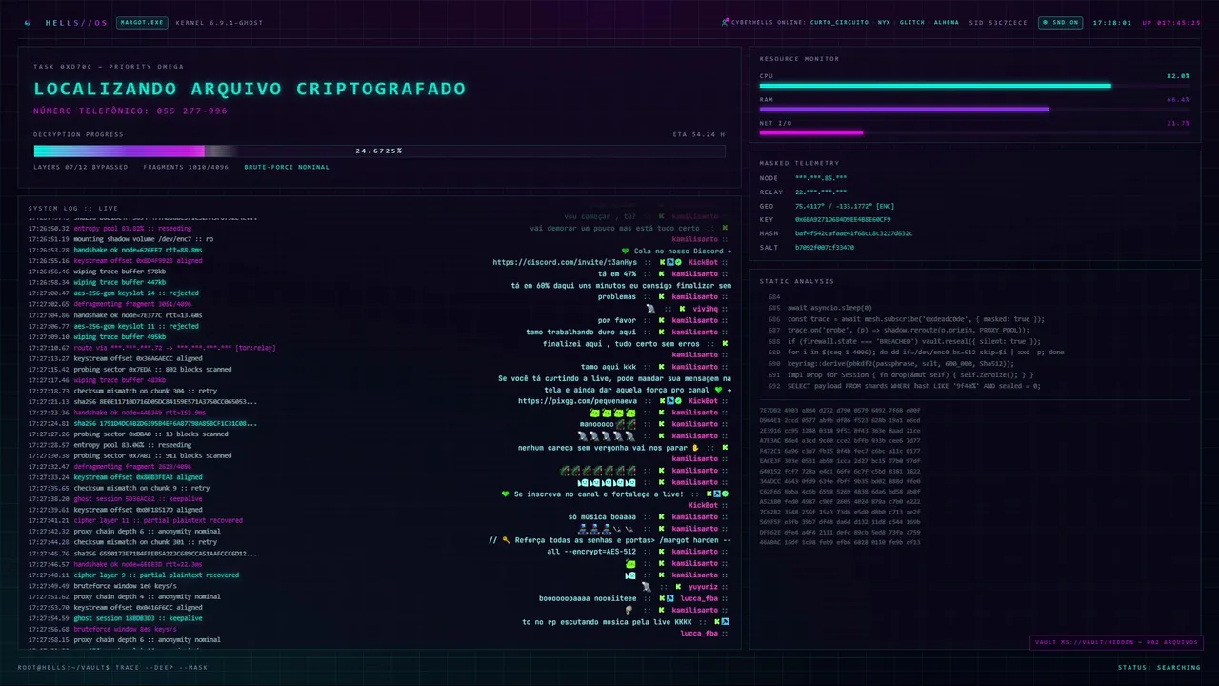Click the VAULT MS://VAULT/HIDDEN badge
This screenshot has width=1219, height=686.
click(x=1116, y=642)
